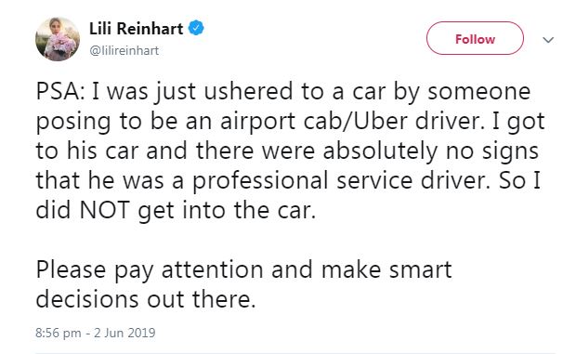Visit the @lilireinhart handle link

coord(124,50)
